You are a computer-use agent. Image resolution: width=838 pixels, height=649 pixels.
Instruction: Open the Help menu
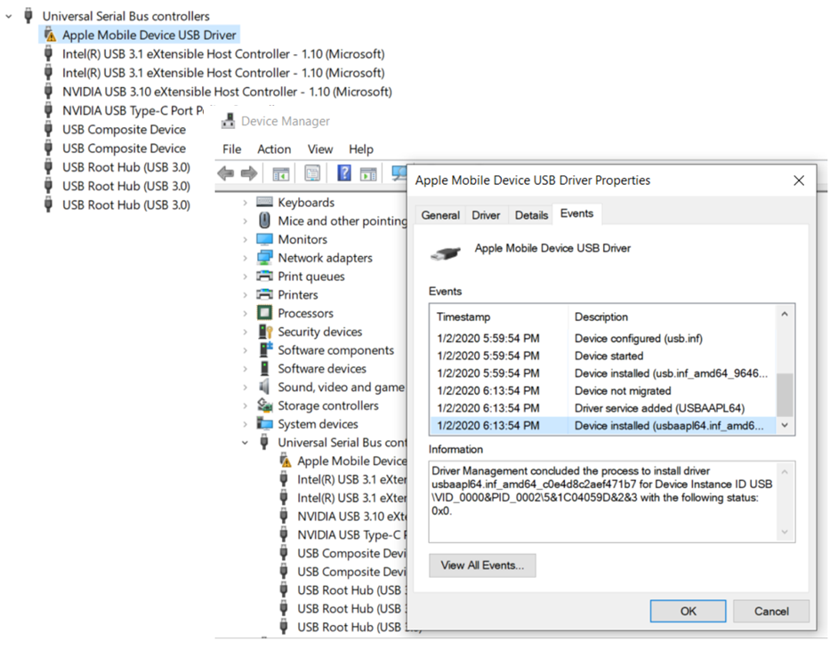[361, 149]
